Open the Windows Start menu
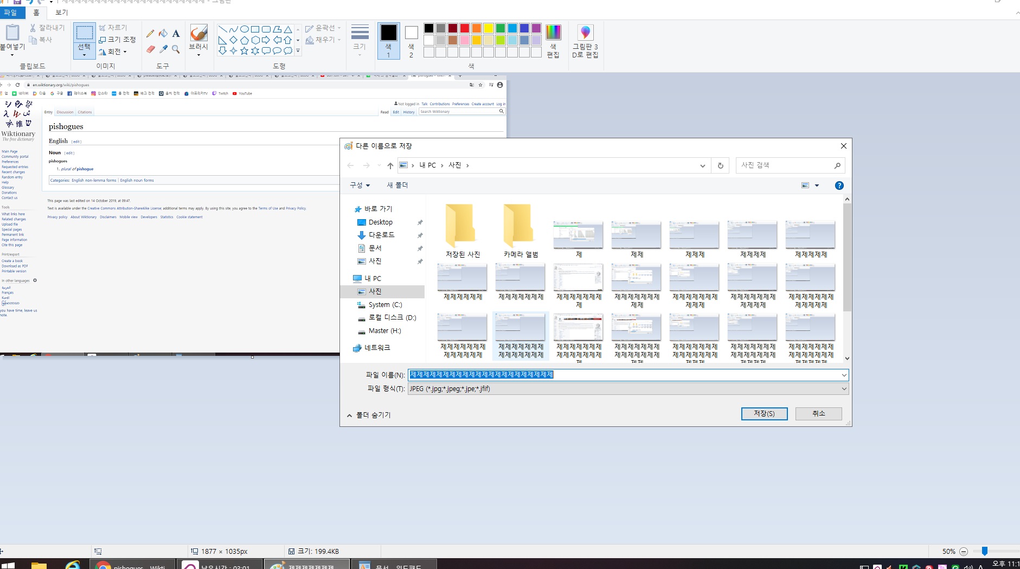The height and width of the screenshot is (569, 1020). [x=8, y=565]
